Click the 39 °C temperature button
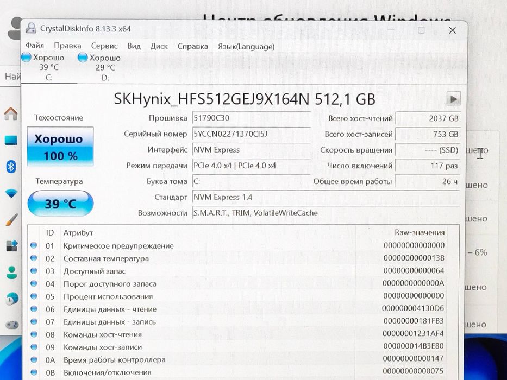The width and height of the screenshot is (507, 380). point(60,204)
